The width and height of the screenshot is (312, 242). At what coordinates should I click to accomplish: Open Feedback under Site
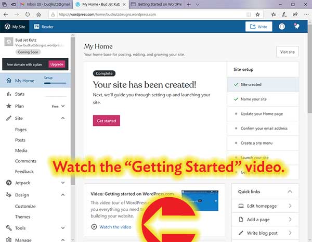pyautogui.click(x=24, y=172)
